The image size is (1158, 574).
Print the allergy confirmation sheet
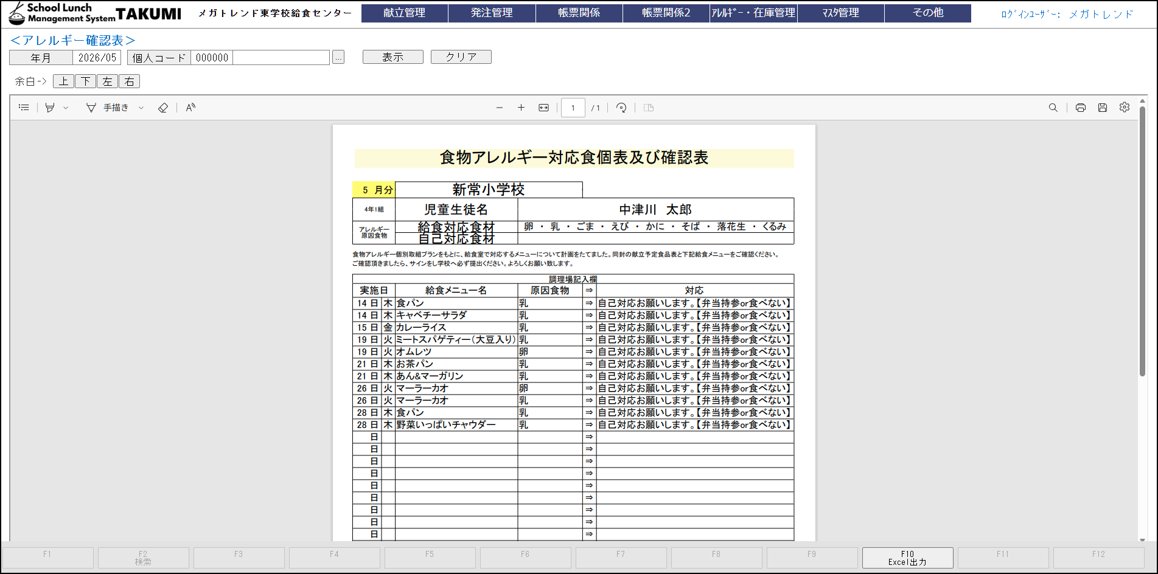[1080, 108]
